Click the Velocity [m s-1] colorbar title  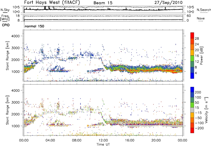click(207, 110)
